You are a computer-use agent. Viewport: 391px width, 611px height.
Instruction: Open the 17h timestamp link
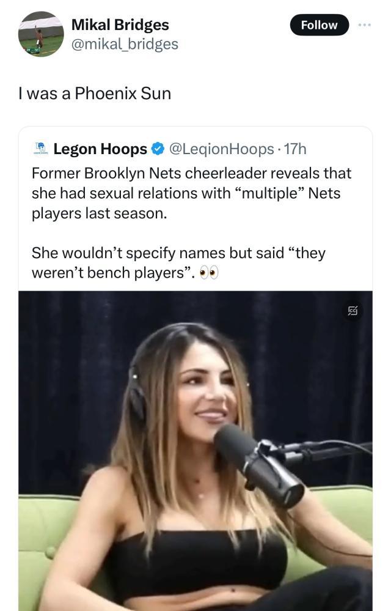pyautogui.click(x=296, y=149)
